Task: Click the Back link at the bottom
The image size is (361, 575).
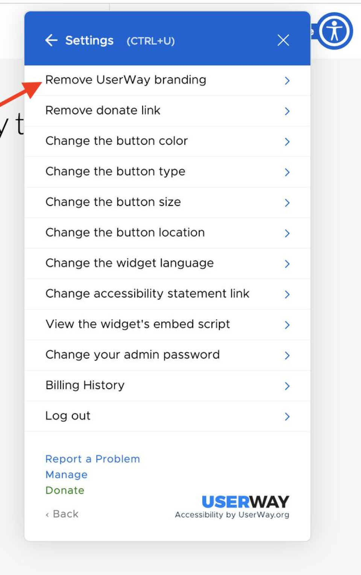Action: [62, 514]
